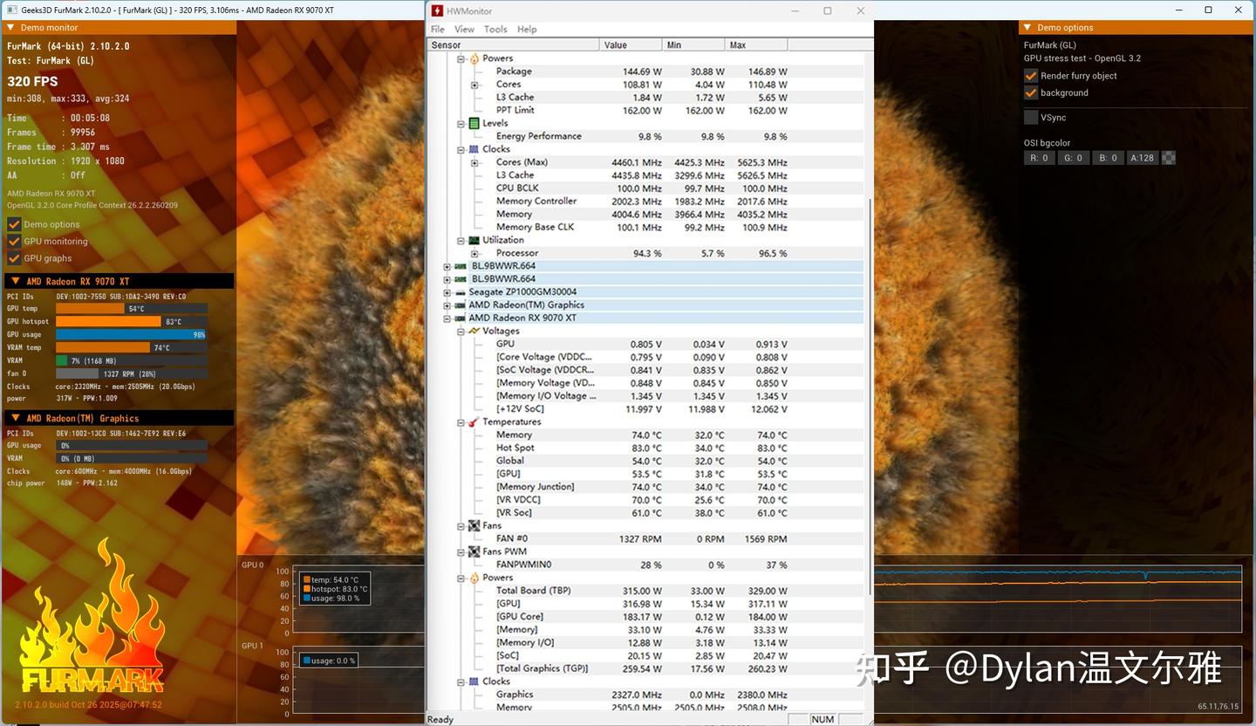Click the Fans icon above FAN #0

(x=474, y=526)
